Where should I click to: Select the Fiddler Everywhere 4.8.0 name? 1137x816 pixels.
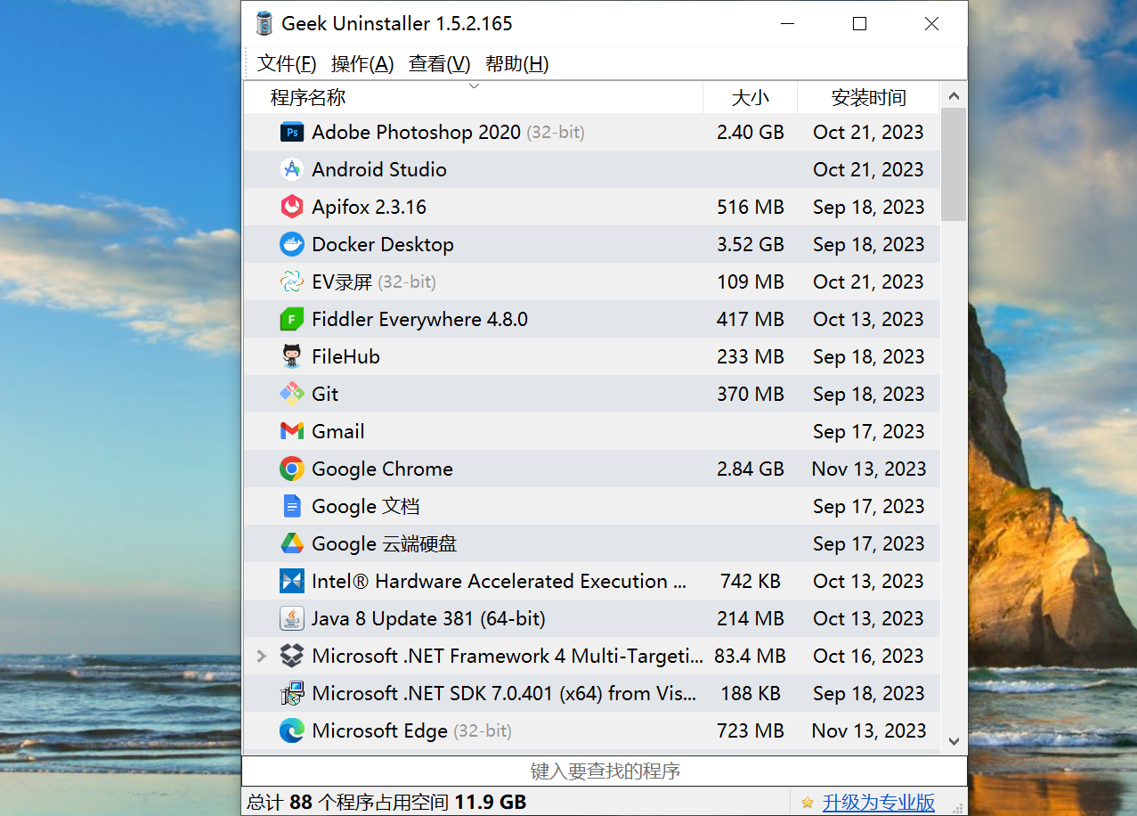click(x=419, y=319)
